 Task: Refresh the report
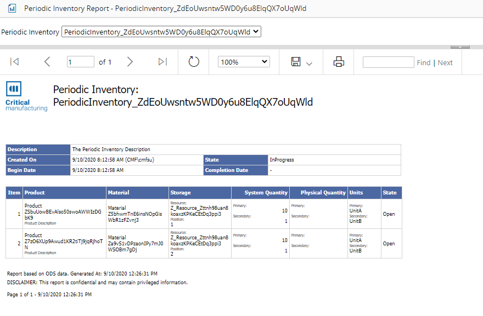click(x=194, y=62)
